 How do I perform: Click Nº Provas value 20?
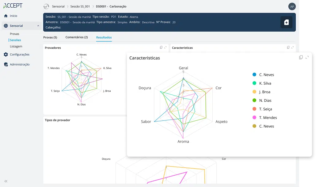[x=174, y=22]
